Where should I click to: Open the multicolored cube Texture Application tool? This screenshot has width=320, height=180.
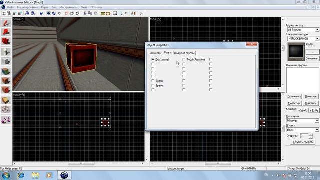pos(6,71)
